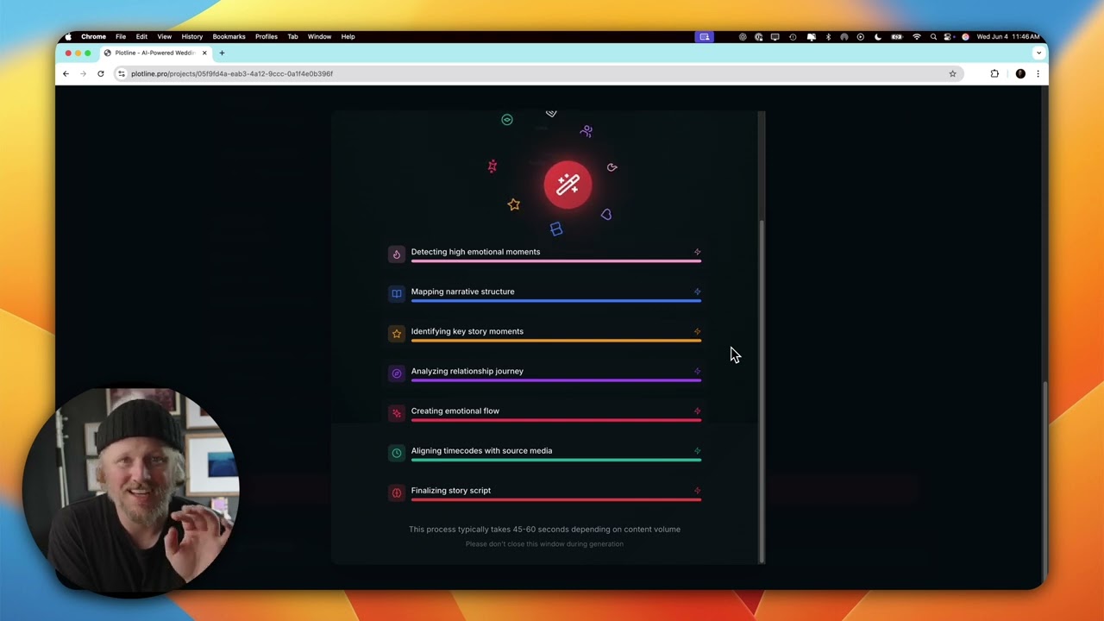Screen dimensions: 1104x621
Task: Bookmark this page with the star icon
Action: point(952,73)
